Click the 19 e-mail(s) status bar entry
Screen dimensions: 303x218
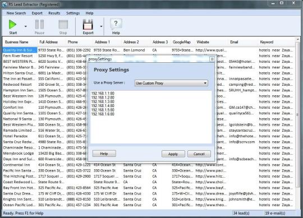coord(275,213)
